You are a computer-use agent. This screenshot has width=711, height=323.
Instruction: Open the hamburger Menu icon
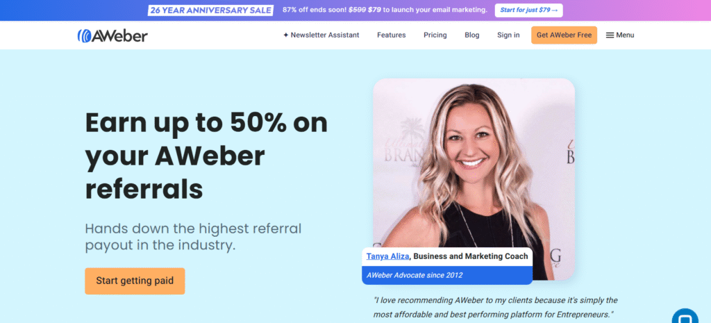click(x=610, y=35)
